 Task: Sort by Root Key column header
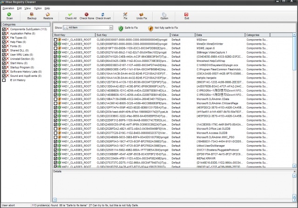pyautogui.click(x=74, y=35)
